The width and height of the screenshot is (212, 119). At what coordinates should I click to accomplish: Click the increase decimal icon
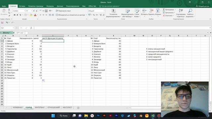pyautogui.click(x=101, y=15)
